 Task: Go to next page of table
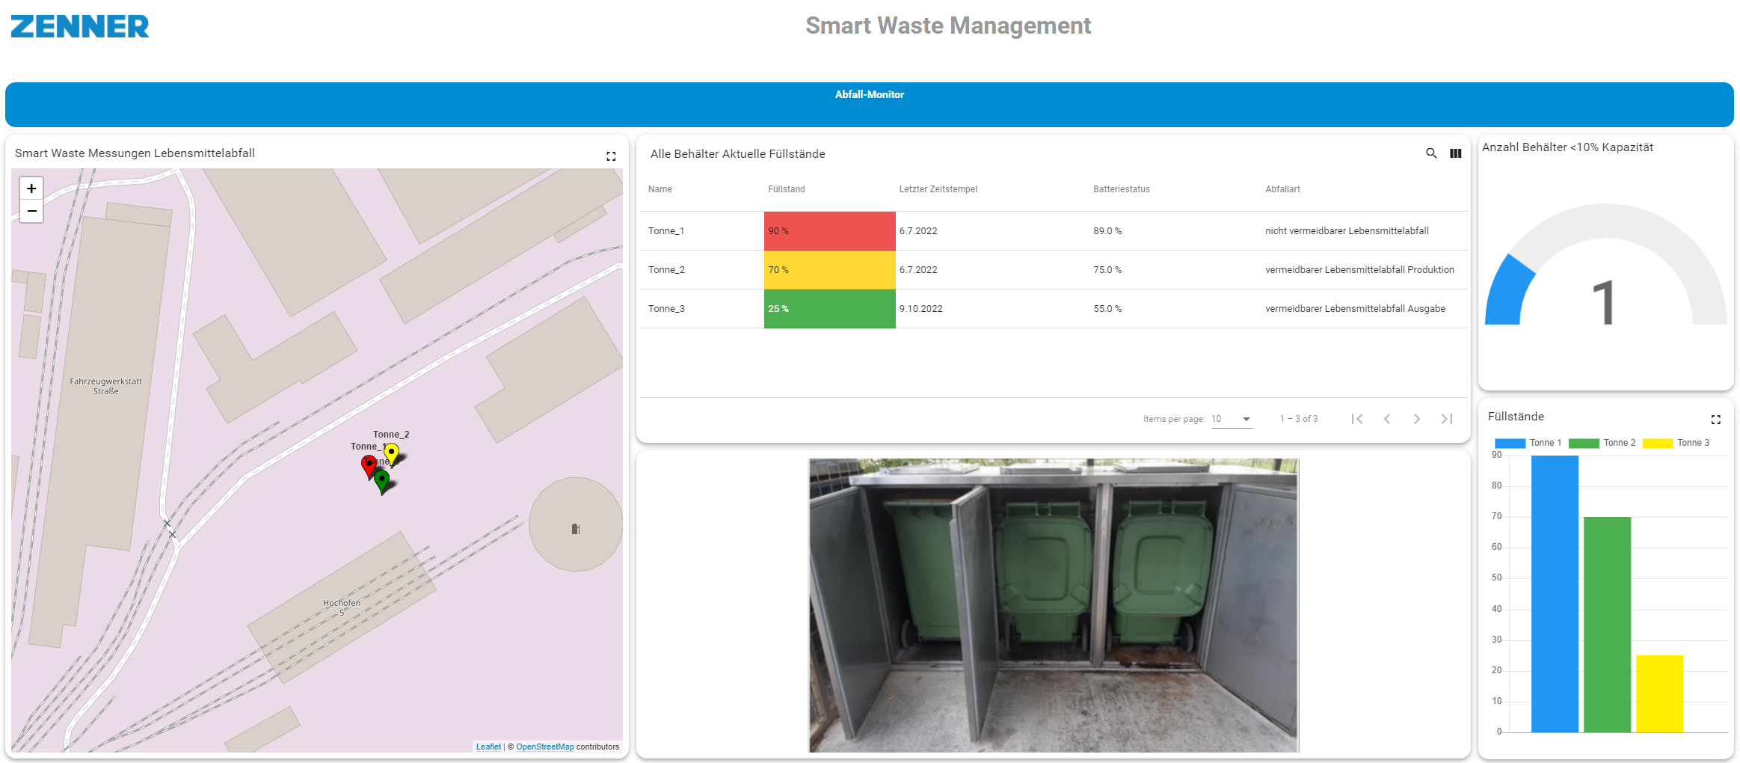(x=1416, y=419)
